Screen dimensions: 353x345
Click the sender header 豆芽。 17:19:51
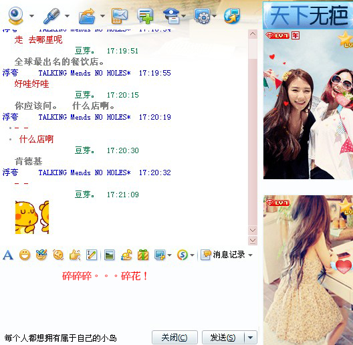click(x=106, y=51)
